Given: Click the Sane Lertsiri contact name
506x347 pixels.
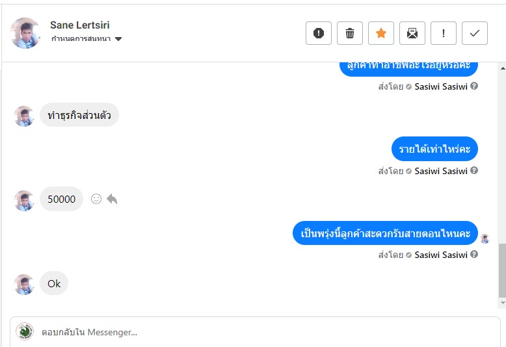Looking at the screenshot, I should 79,25.
